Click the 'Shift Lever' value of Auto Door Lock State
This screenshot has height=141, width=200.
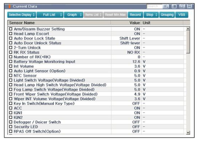coord(130,38)
